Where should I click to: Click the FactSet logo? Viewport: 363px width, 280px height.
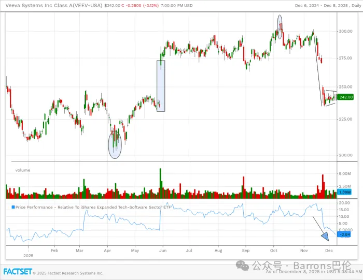click(x=18, y=272)
